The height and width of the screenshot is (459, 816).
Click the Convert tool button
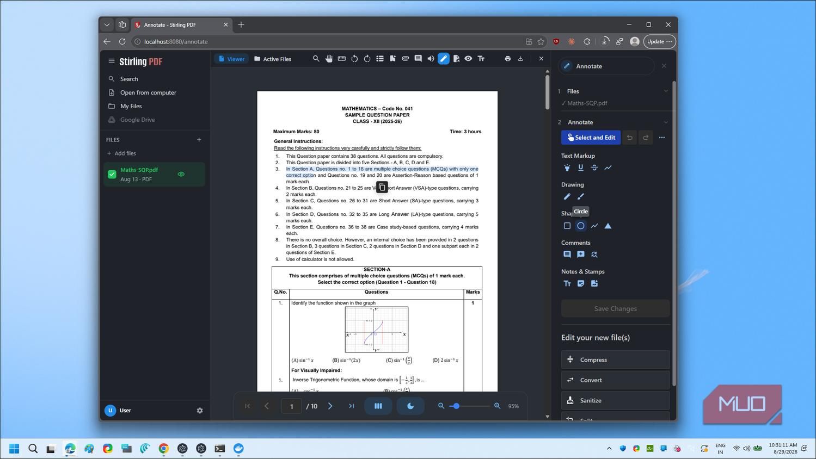[615, 380]
